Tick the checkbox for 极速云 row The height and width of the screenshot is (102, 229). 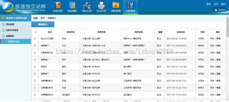coord(35,67)
